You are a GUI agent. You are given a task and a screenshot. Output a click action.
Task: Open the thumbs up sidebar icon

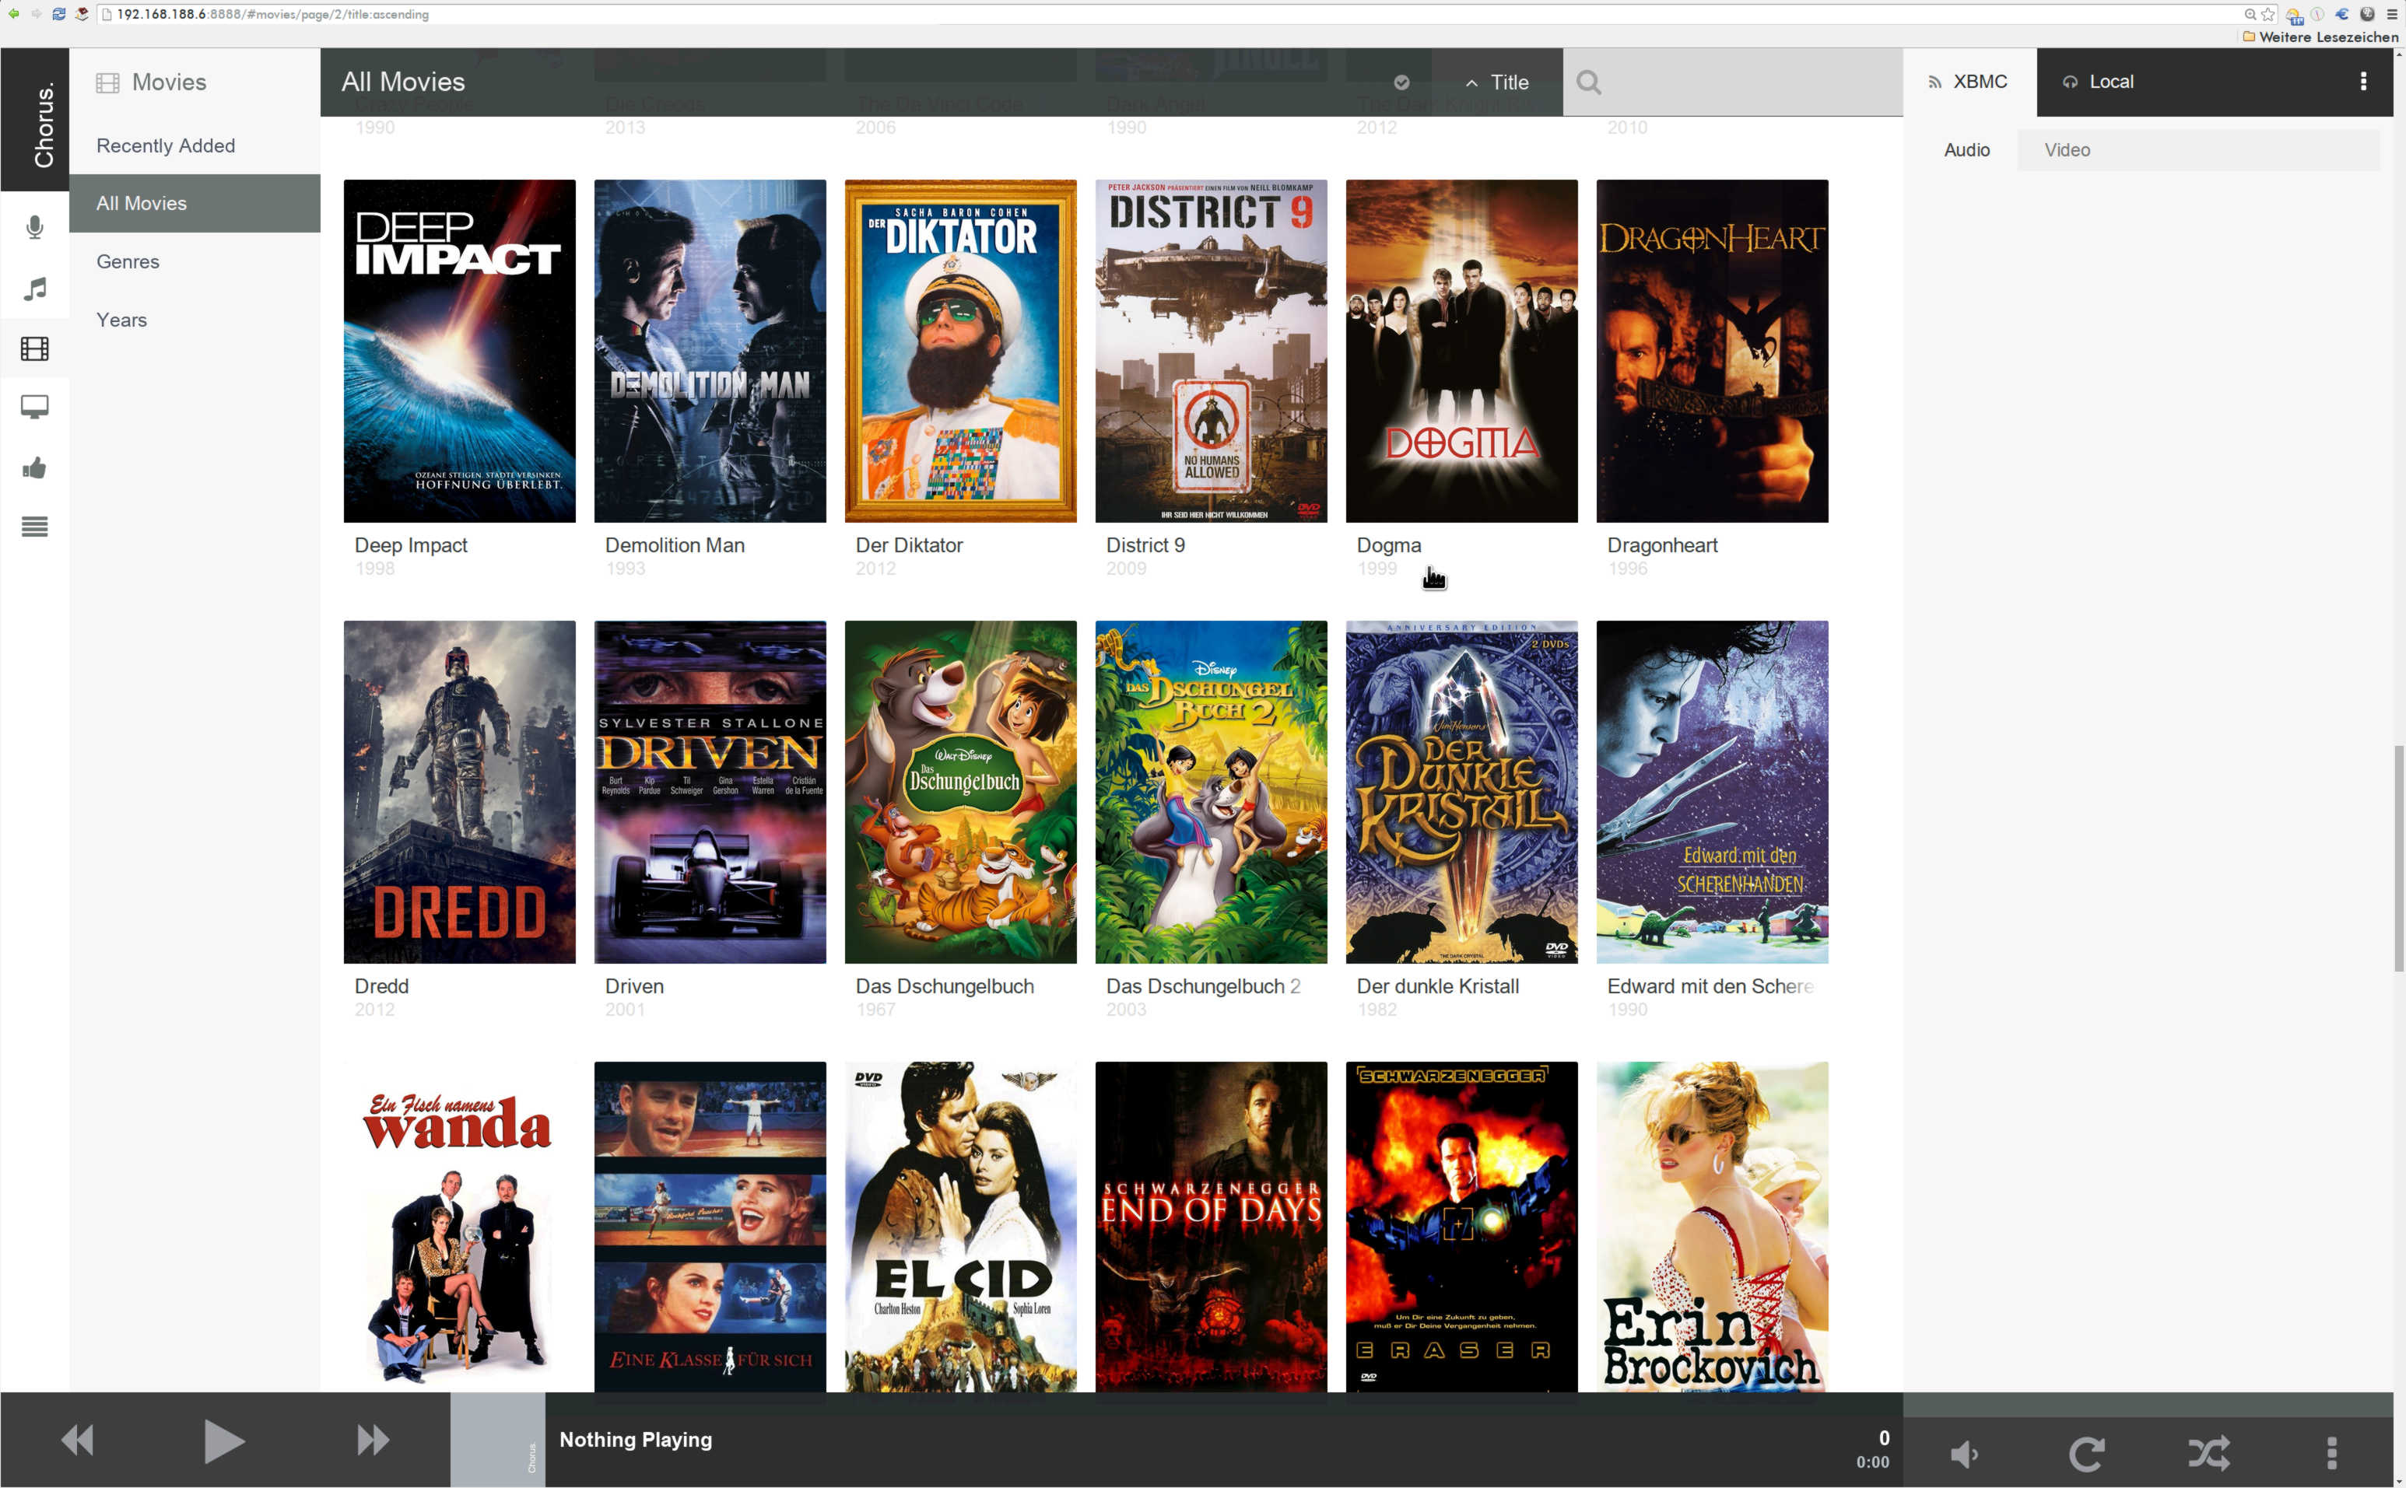(34, 467)
